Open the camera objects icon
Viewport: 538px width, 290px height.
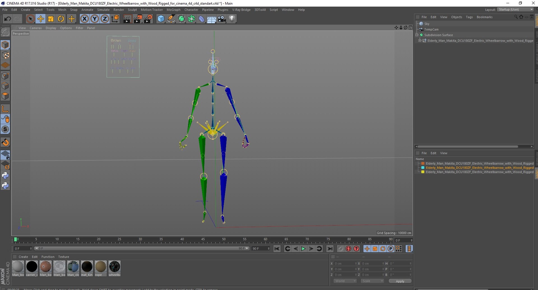click(222, 19)
